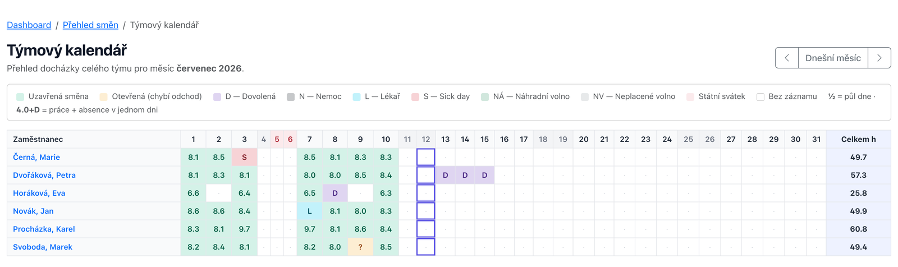Click the Dnešní měsíc button
The height and width of the screenshot is (267, 898).
pyautogui.click(x=833, y=58)
